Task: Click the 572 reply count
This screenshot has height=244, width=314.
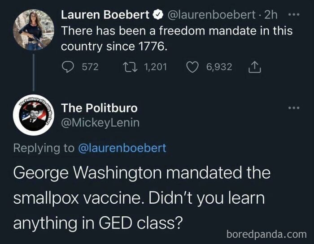Action: pyautogui.click(x=90, y=67)
